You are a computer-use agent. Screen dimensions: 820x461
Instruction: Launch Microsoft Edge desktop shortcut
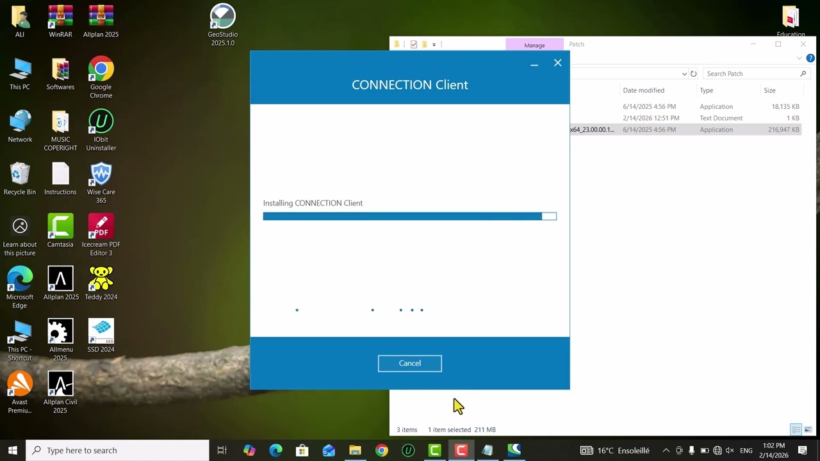coord(20,288)
